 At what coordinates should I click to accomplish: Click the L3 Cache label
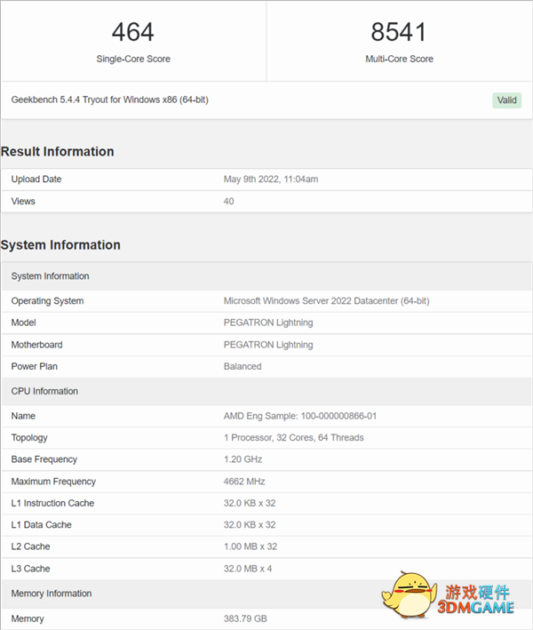(x=30, y=569)
